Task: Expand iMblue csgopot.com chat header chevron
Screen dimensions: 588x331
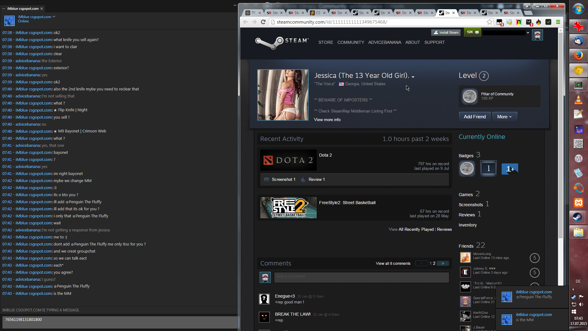Action: tap(54, 17)
